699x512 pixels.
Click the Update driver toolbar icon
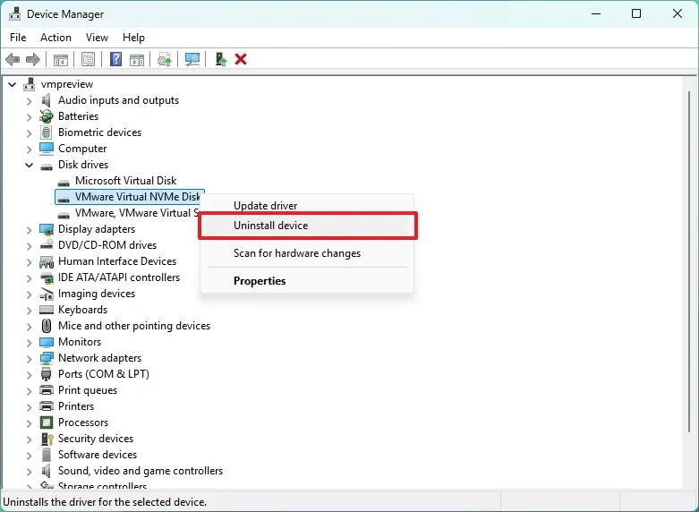(x=164, y=59)
